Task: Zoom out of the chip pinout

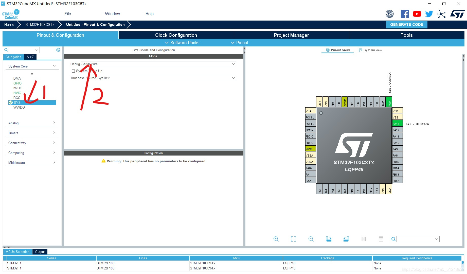Action: pos(311,239)
